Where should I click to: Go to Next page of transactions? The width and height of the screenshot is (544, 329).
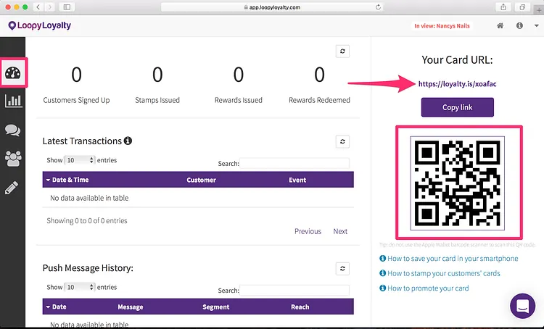[340, 231]
